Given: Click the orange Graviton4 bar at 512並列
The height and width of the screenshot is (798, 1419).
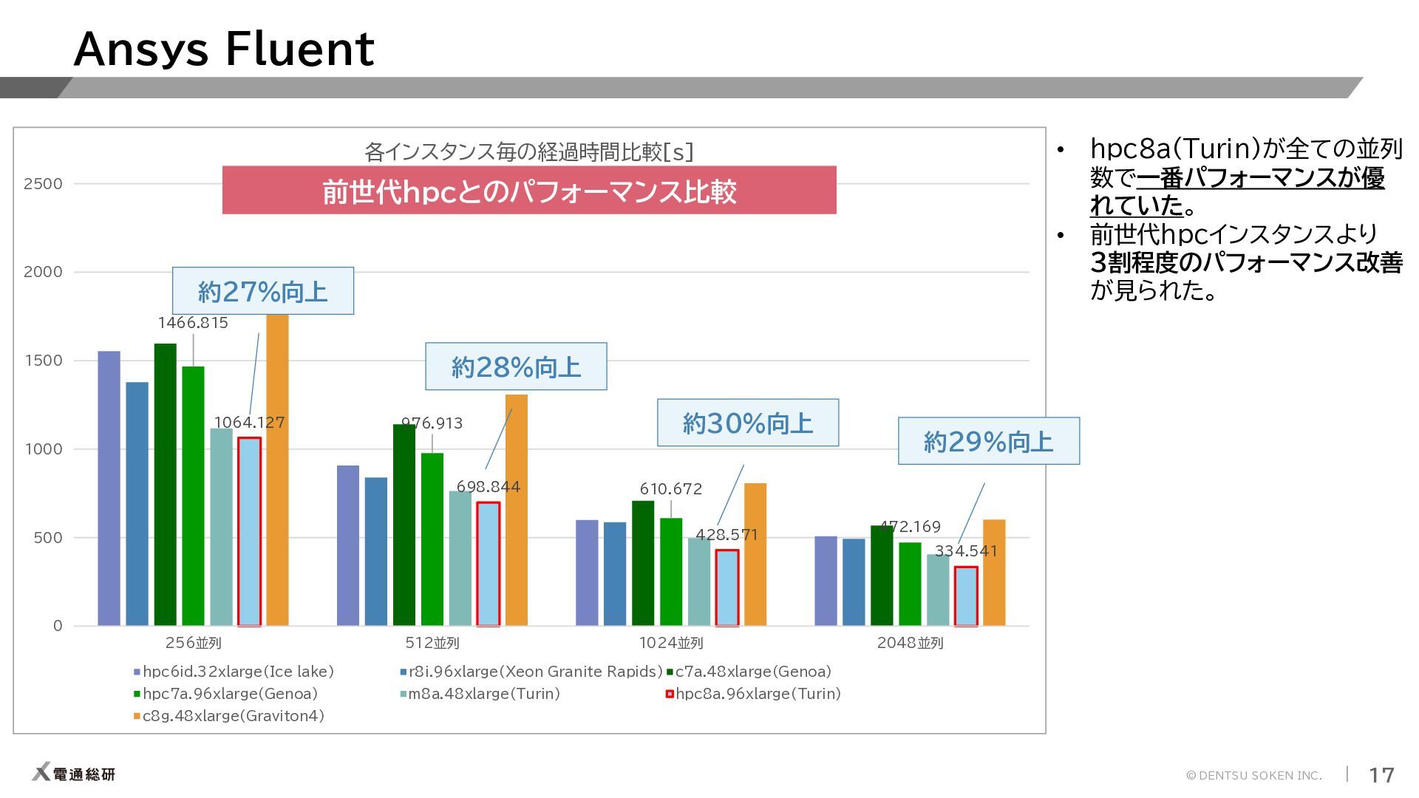Looking at the screenshot, I should click(x=517, y=510).
